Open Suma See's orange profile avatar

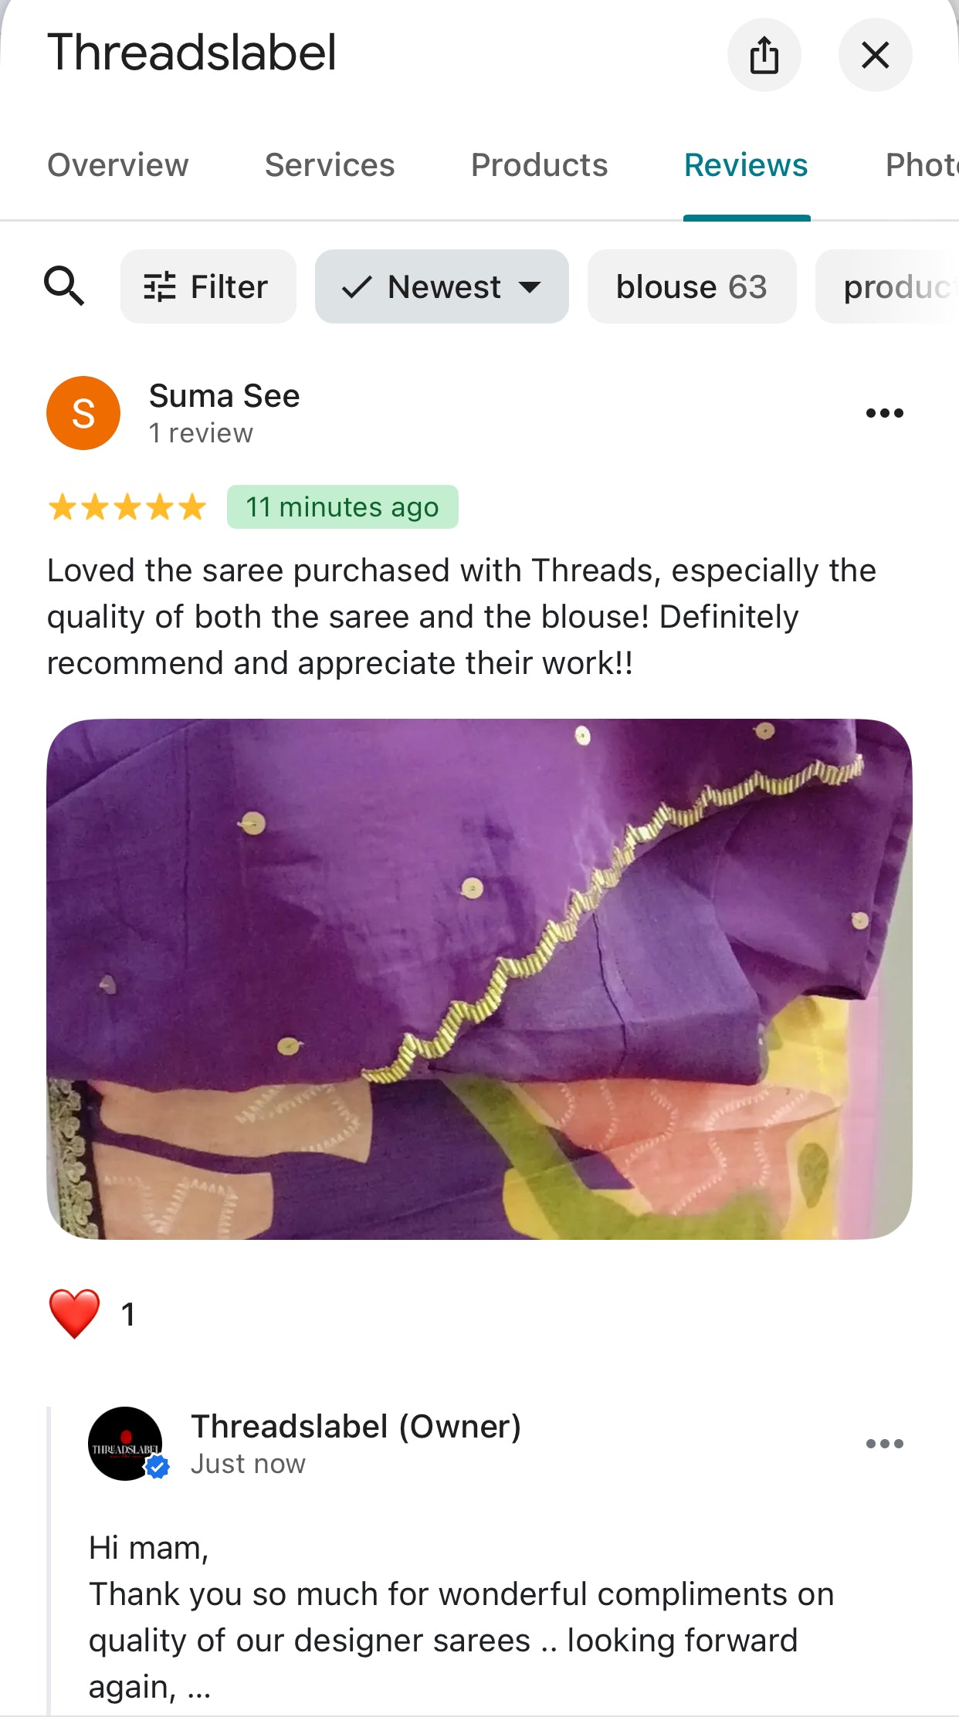[x=83, y=413]
